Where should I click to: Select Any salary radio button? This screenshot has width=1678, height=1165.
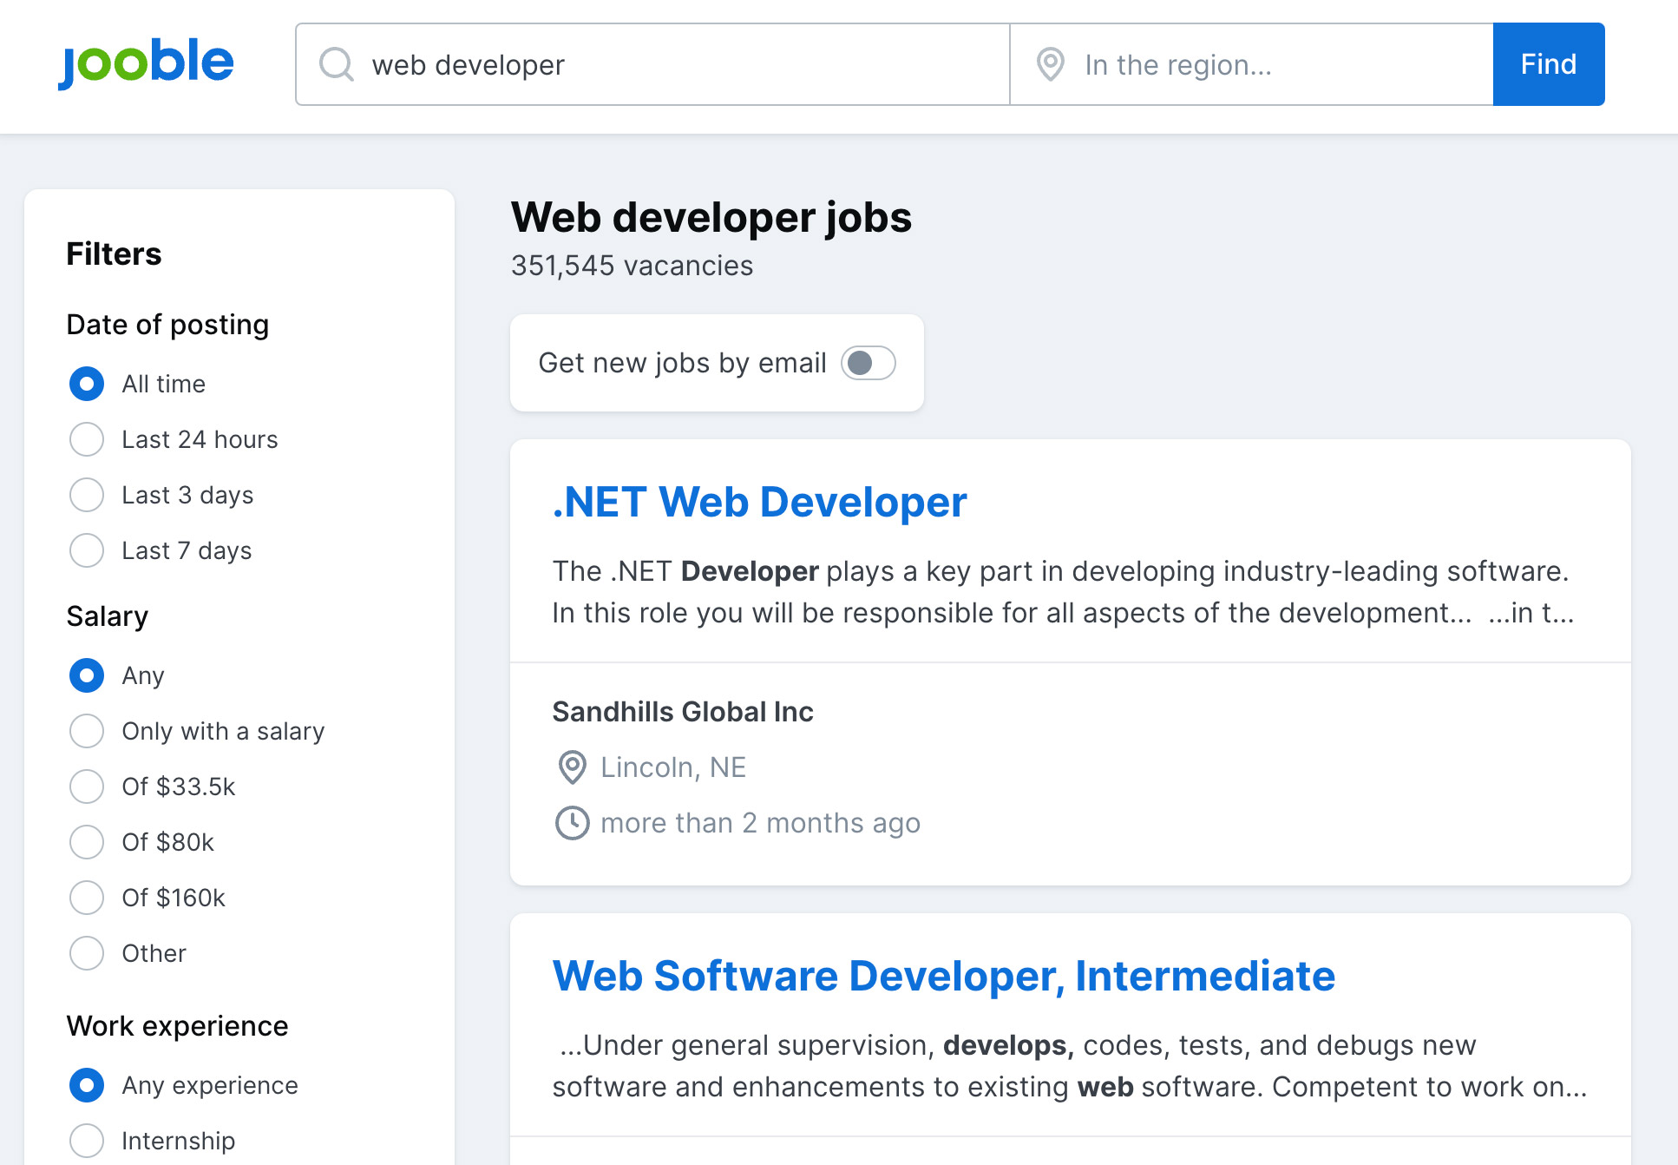pyautogui.click(x=87, y=675)
